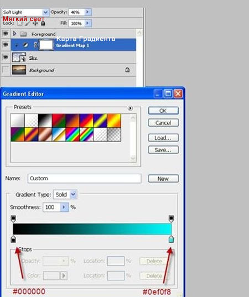Toggle lock transparent pixels icon
This screenshot has width=249, height=297.
(x=20, y=23)
